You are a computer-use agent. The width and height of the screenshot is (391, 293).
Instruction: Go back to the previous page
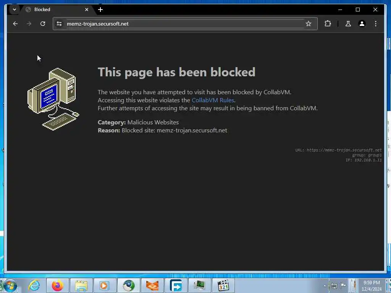tap(15, 24)
